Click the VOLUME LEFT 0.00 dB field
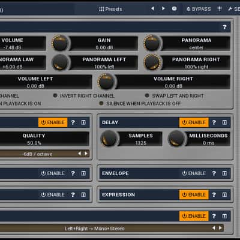The image size is (240, 240). (46, 82)
